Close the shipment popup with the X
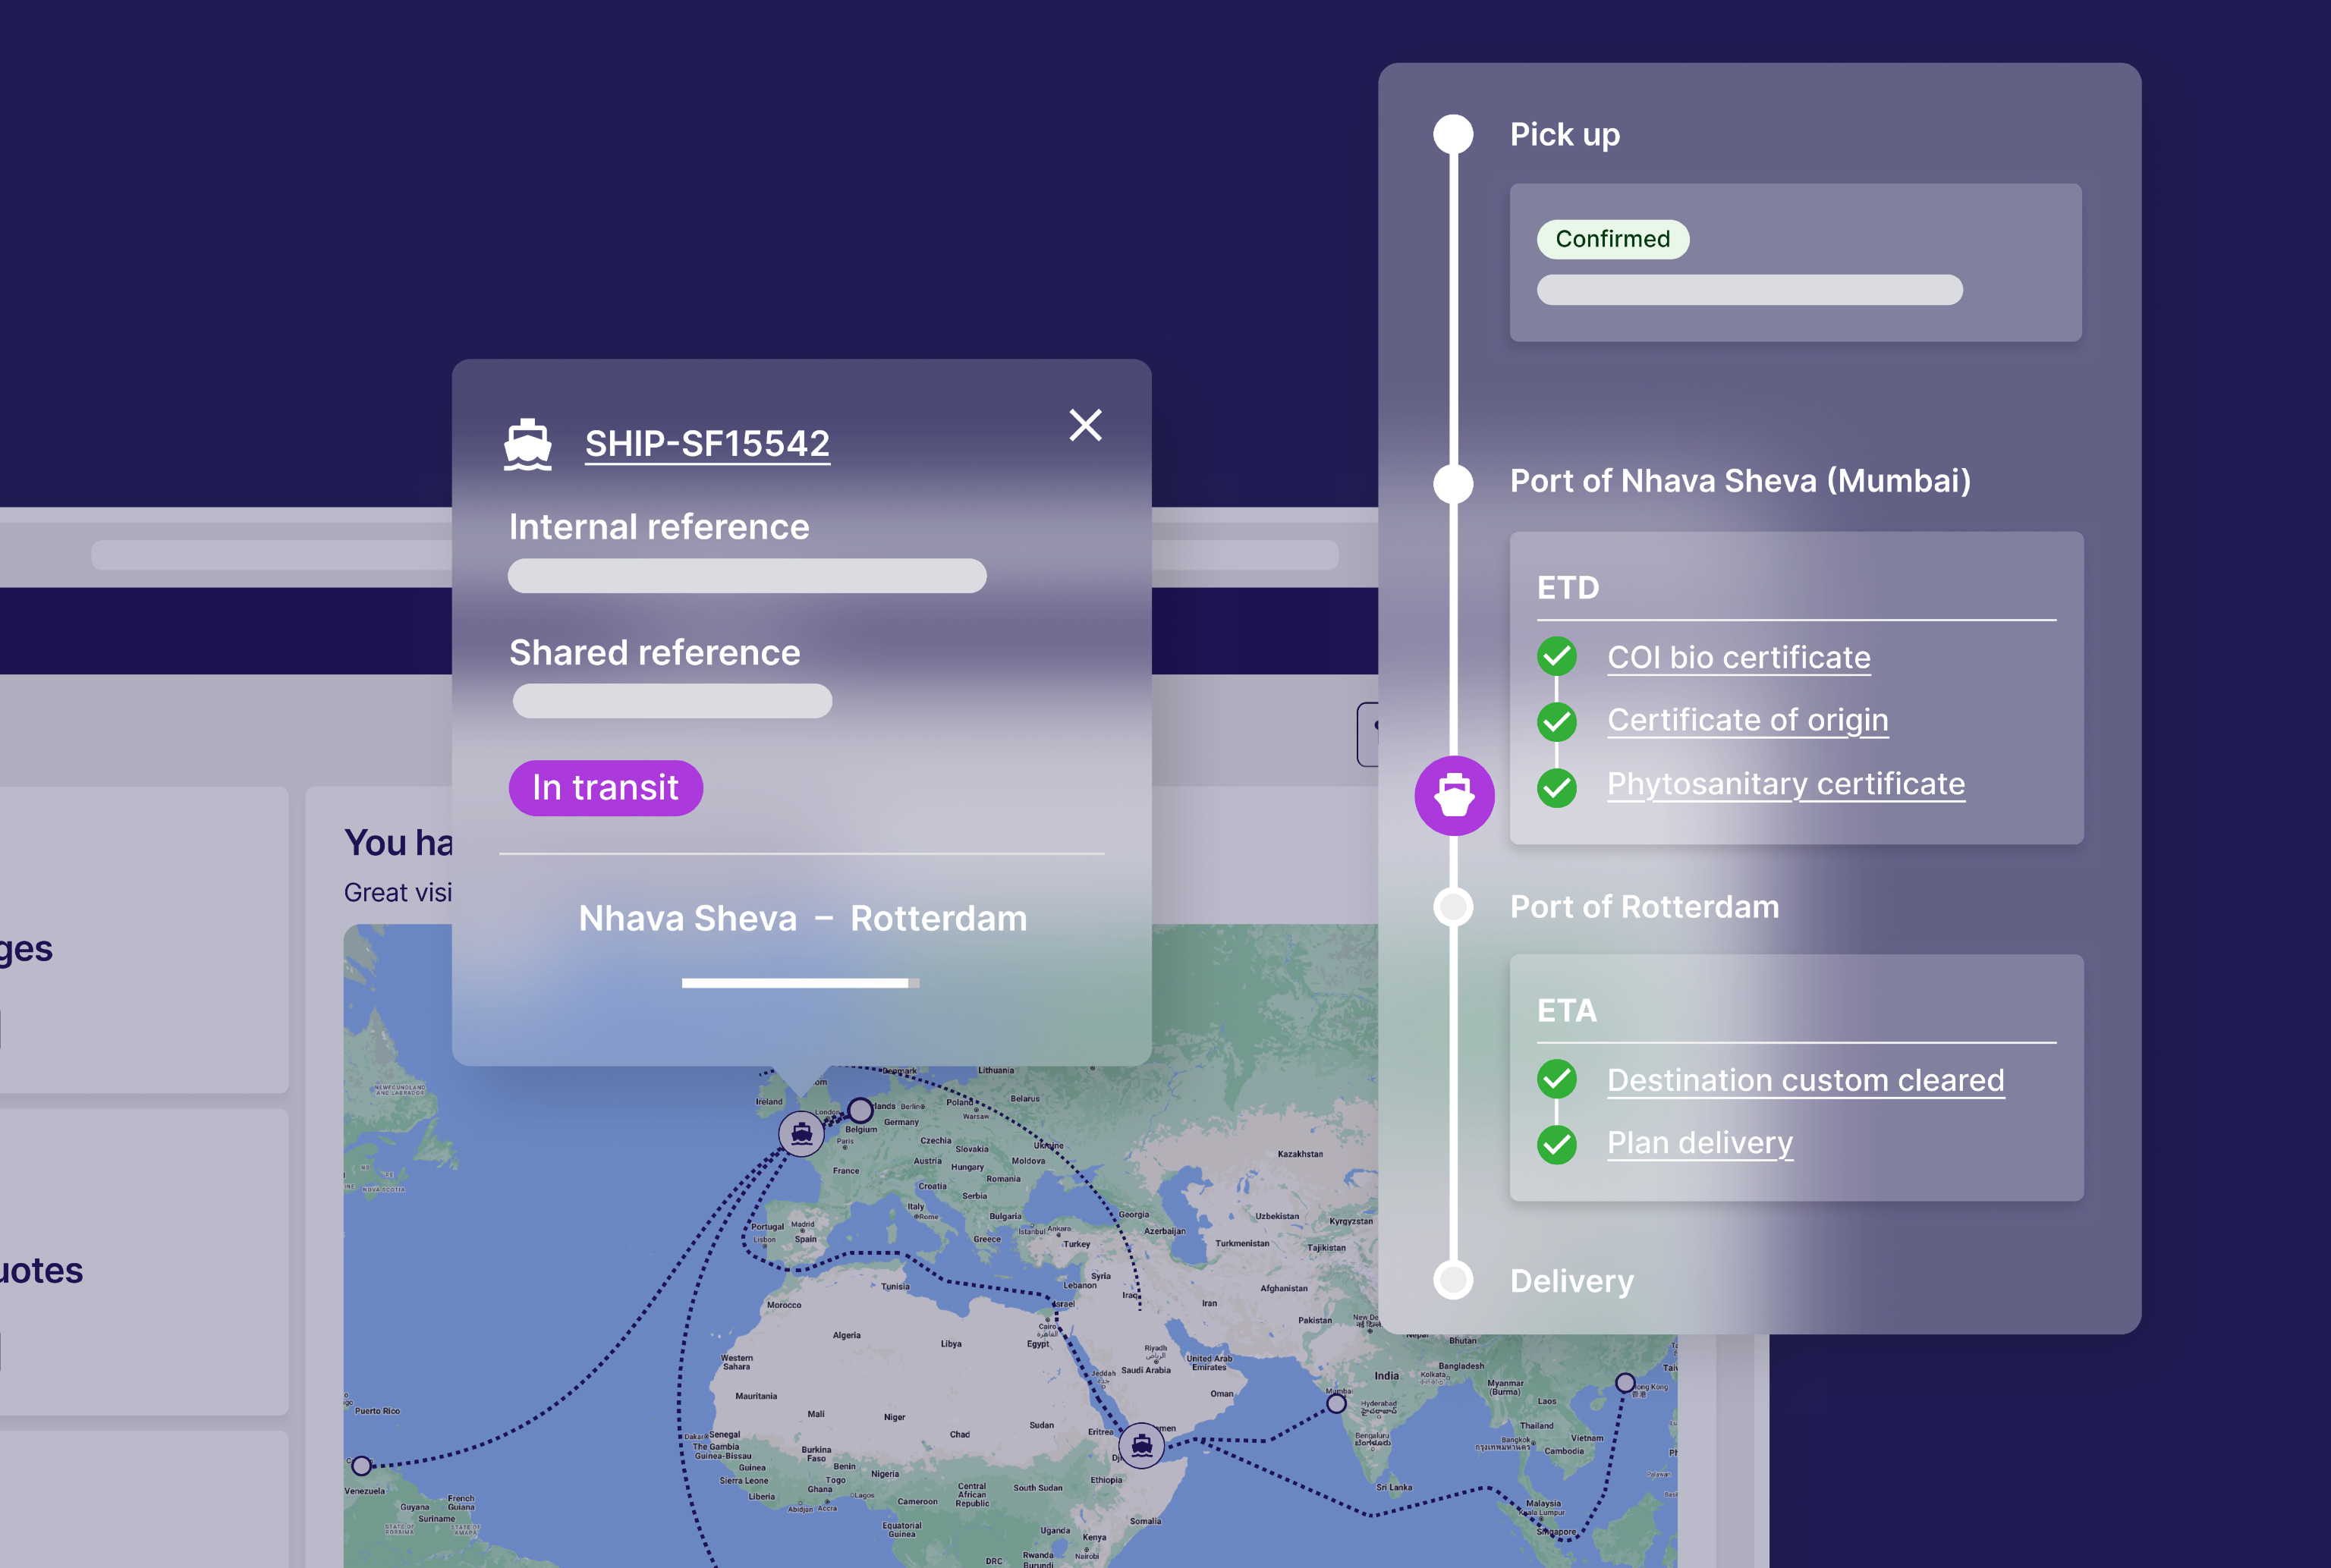This screenshot has height=1568, width=2331. 1085,425
